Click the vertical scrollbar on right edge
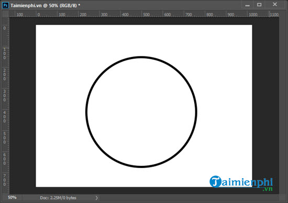The width and height of the screenshot is (288, 203). [x=283, y=106]
